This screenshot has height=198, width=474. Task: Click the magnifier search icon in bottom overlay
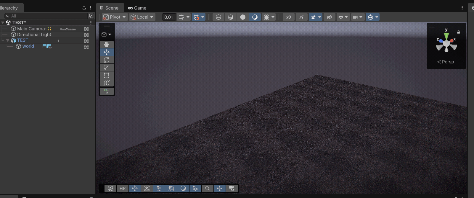click(208, 188)
